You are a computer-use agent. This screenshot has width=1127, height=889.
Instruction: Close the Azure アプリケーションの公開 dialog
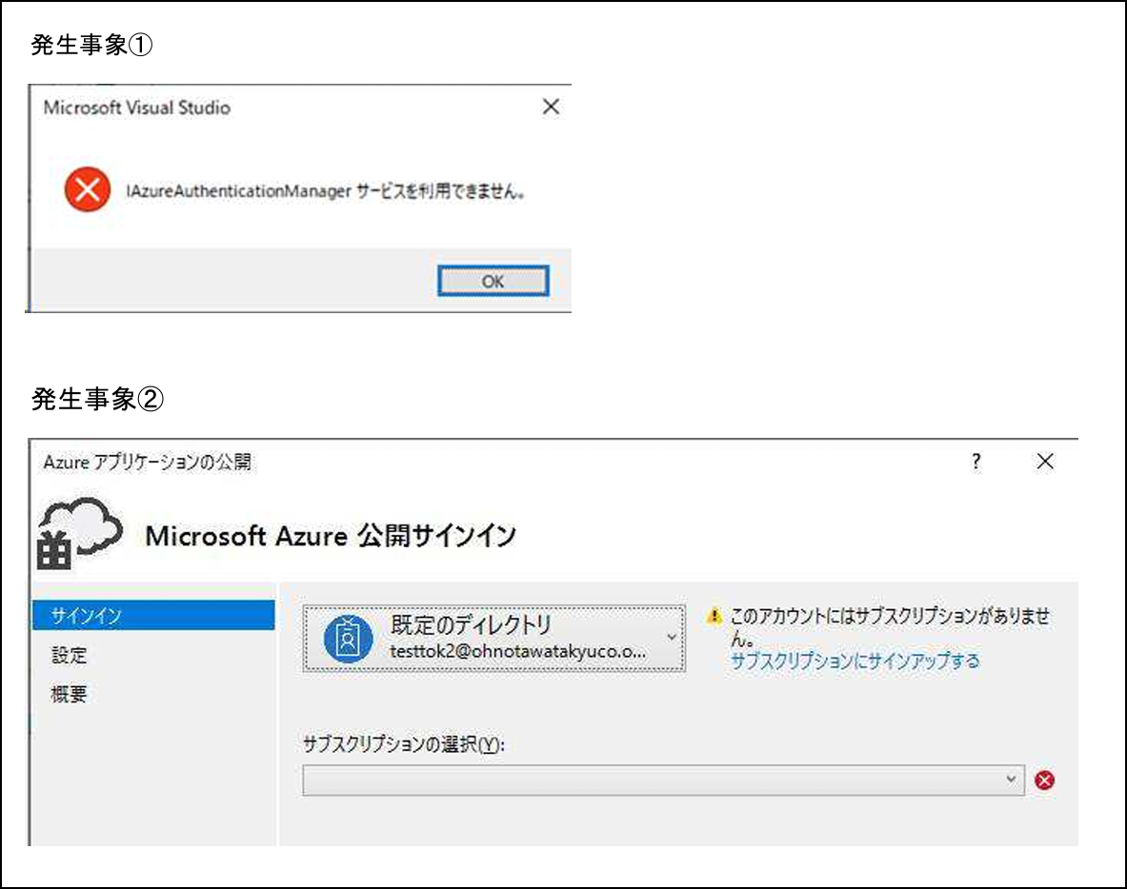1045,461
